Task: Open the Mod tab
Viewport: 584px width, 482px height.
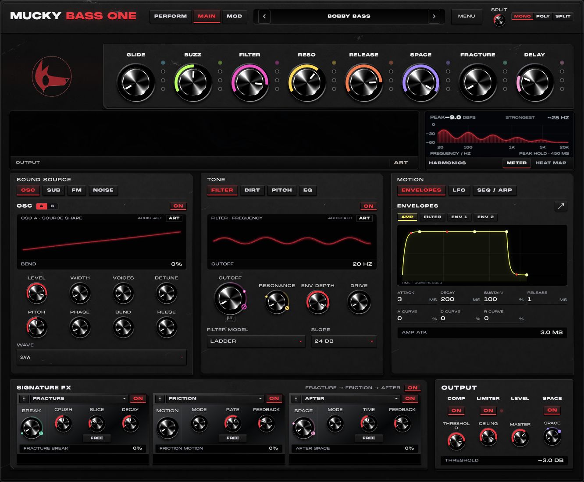Action: tap(234, 16)
